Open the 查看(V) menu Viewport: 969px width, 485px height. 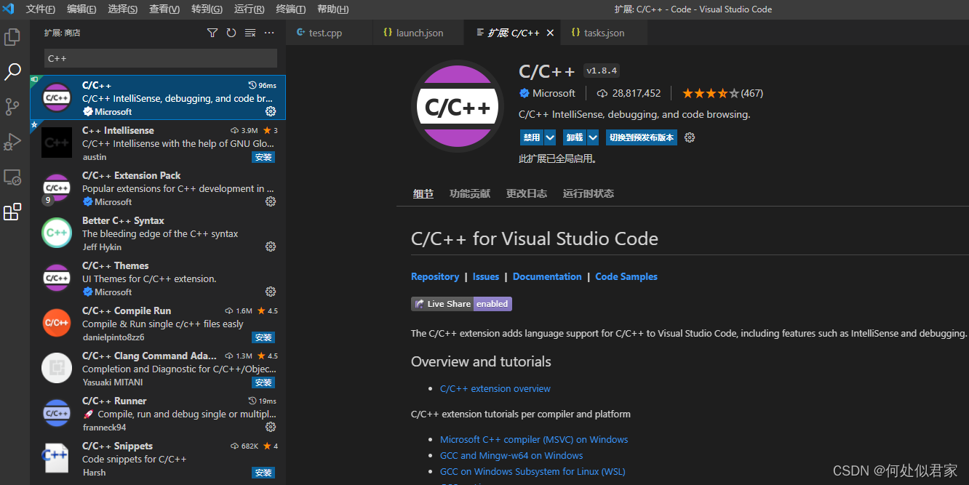(x=164, y=9)
